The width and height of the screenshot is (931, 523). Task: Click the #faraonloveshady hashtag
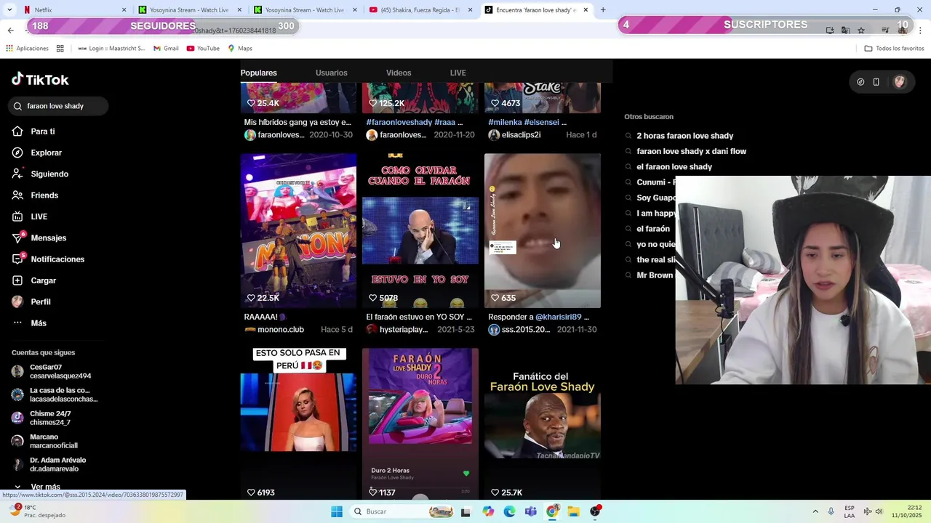399,123
